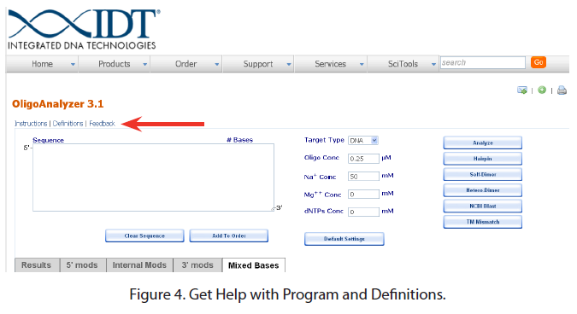Switch to the 5' mods tab

tap(82, 265)
